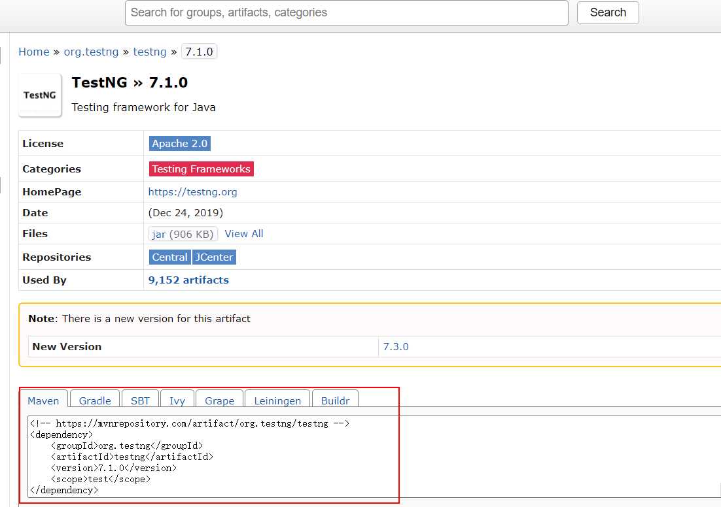
Task: Click the <scope>test</scope> line in snippet
Action: click(101, 479)
